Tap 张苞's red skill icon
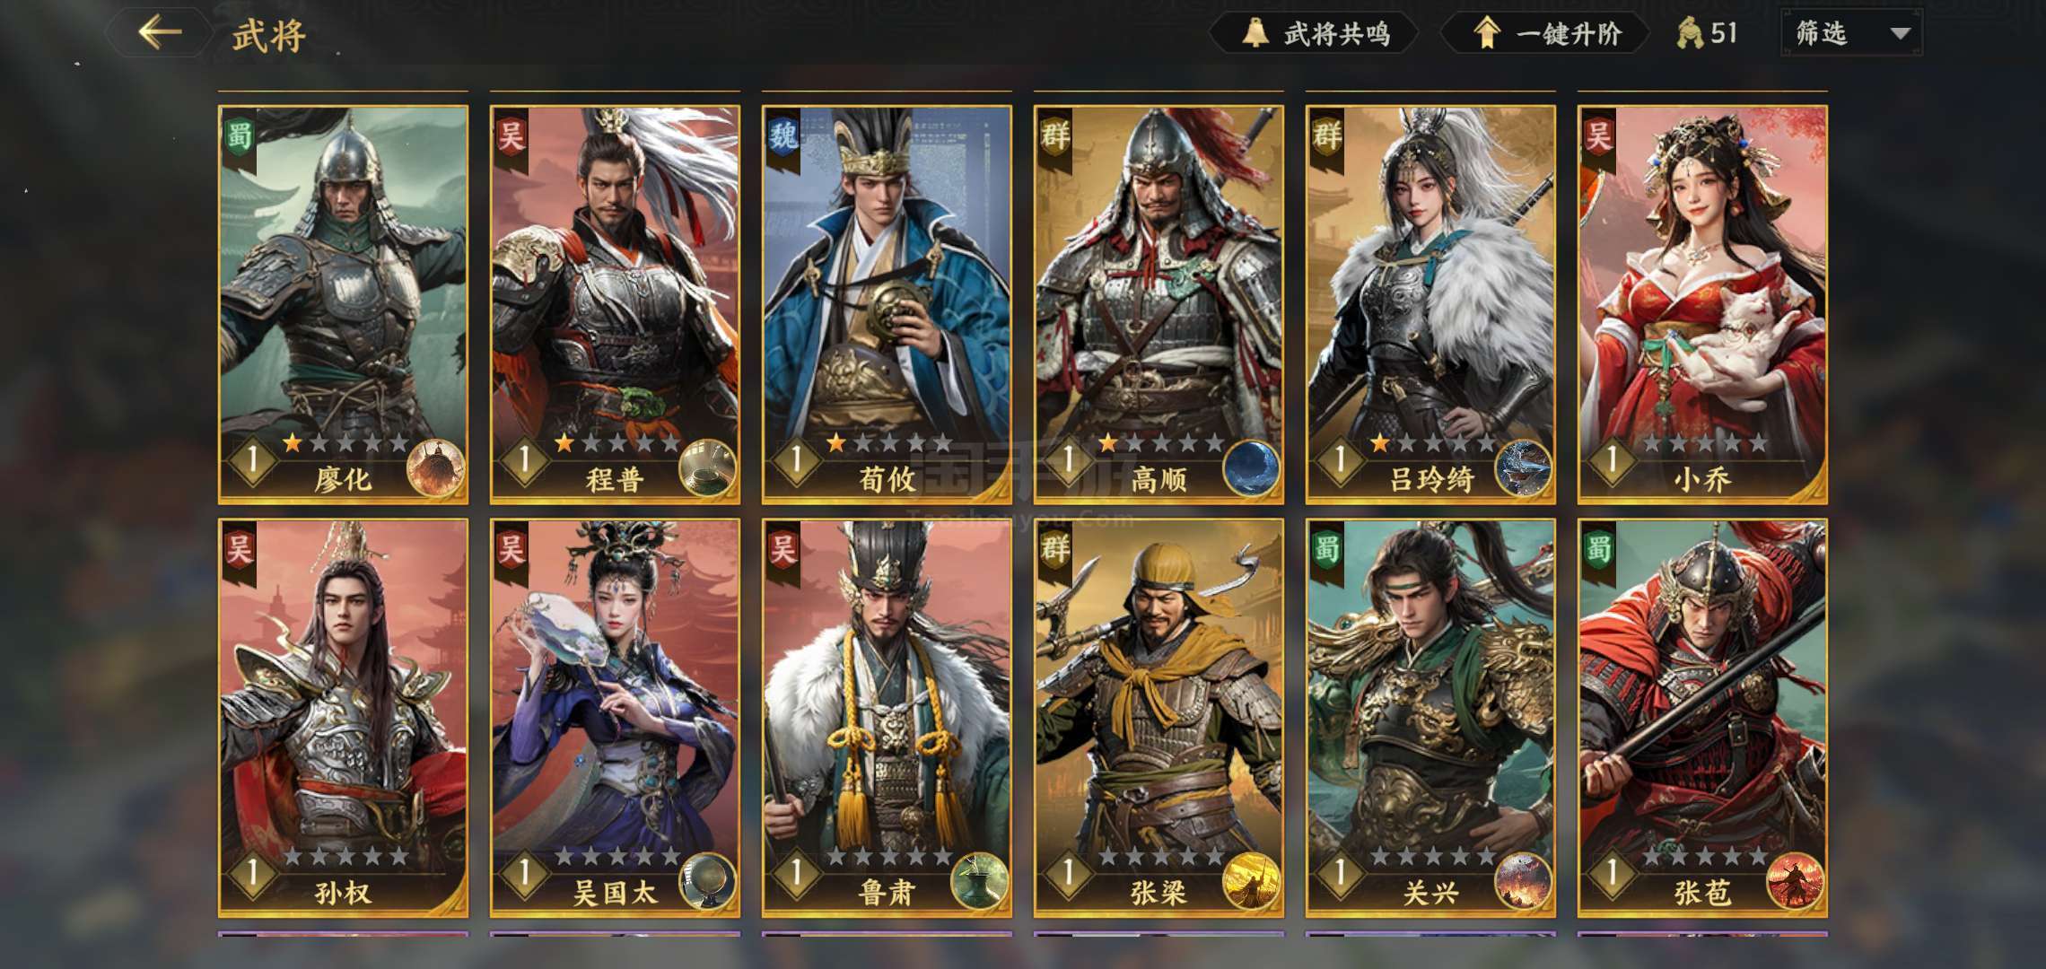 point(1795,882)
